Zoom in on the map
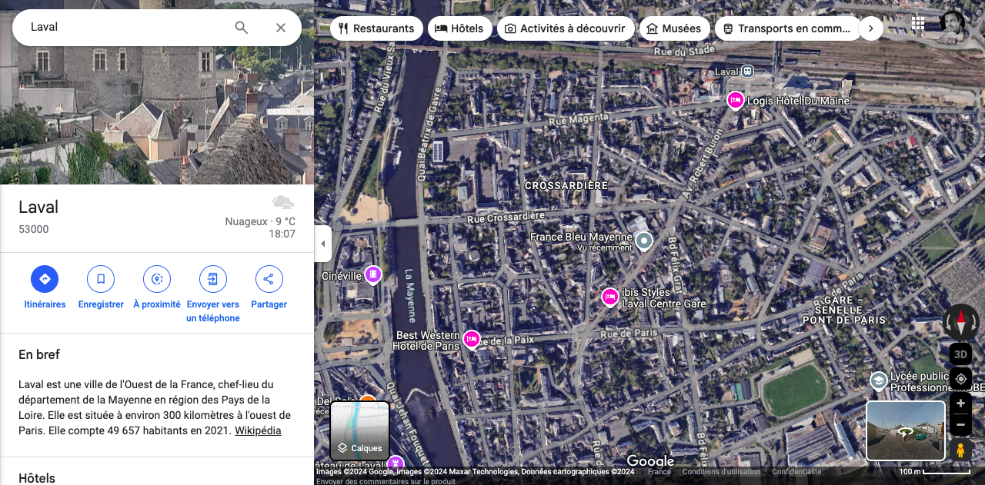This screenshot has width=985, height=485. coord(960,404)
